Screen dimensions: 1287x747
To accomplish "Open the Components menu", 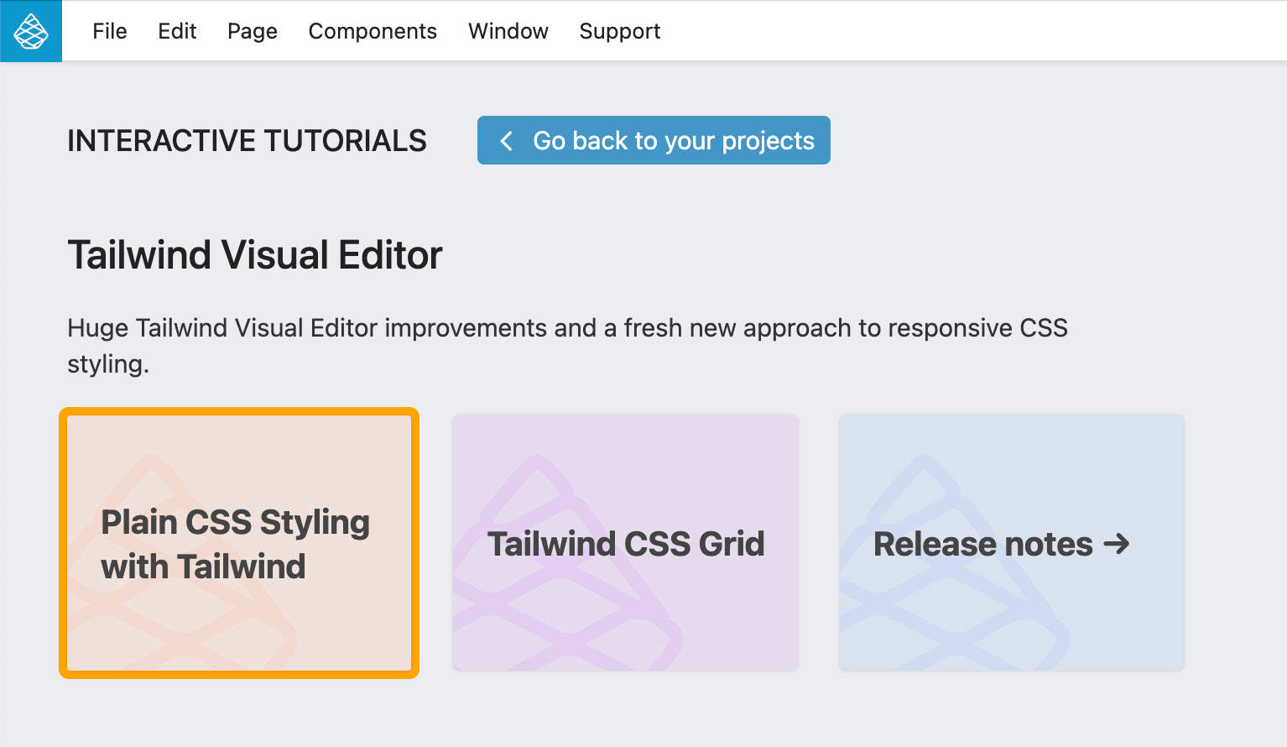I will pyautogui.click(x=373, y=31).
